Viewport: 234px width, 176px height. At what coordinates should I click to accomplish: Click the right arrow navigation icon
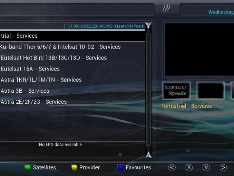click(223, 168)
